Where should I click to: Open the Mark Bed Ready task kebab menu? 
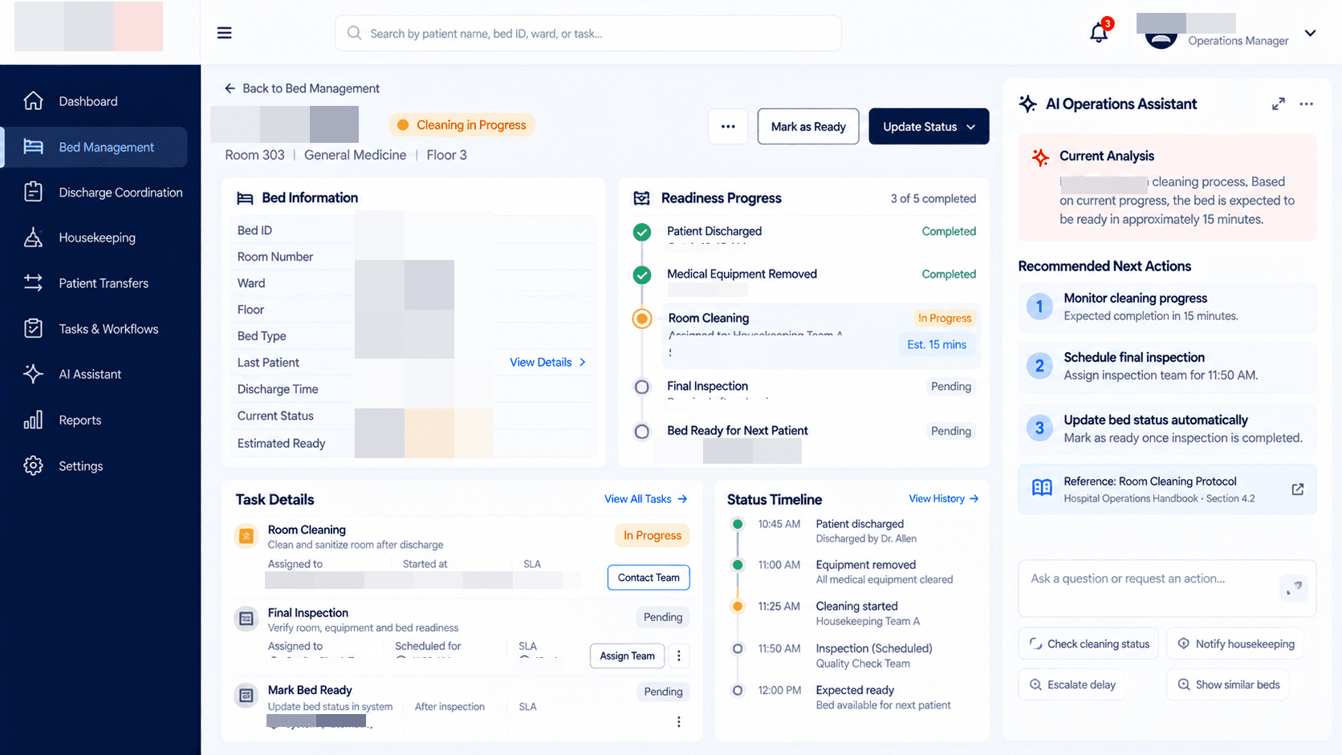click(679, 721)
